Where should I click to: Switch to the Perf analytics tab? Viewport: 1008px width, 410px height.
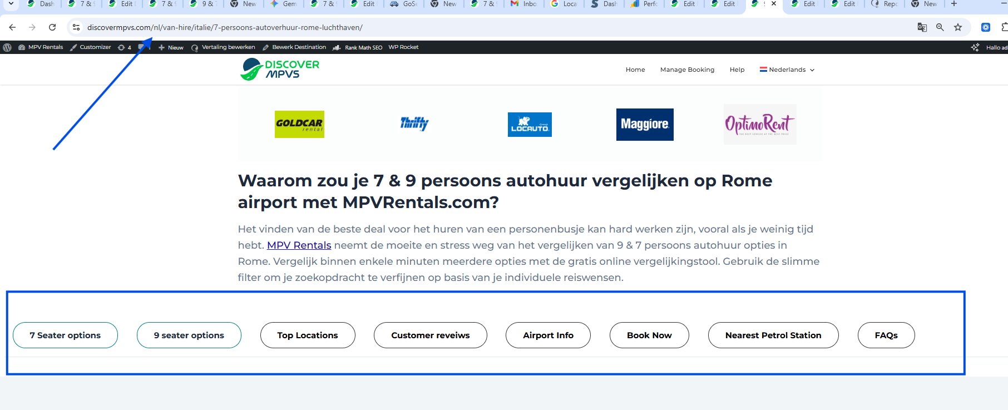click(644, 4)
